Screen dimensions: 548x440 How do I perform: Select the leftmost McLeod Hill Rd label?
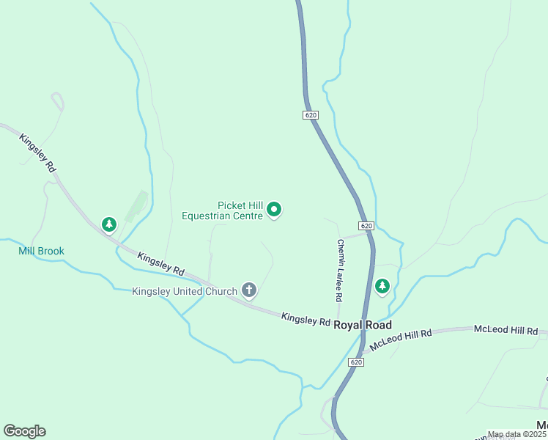pyautogui.click(x=401, y=340)
